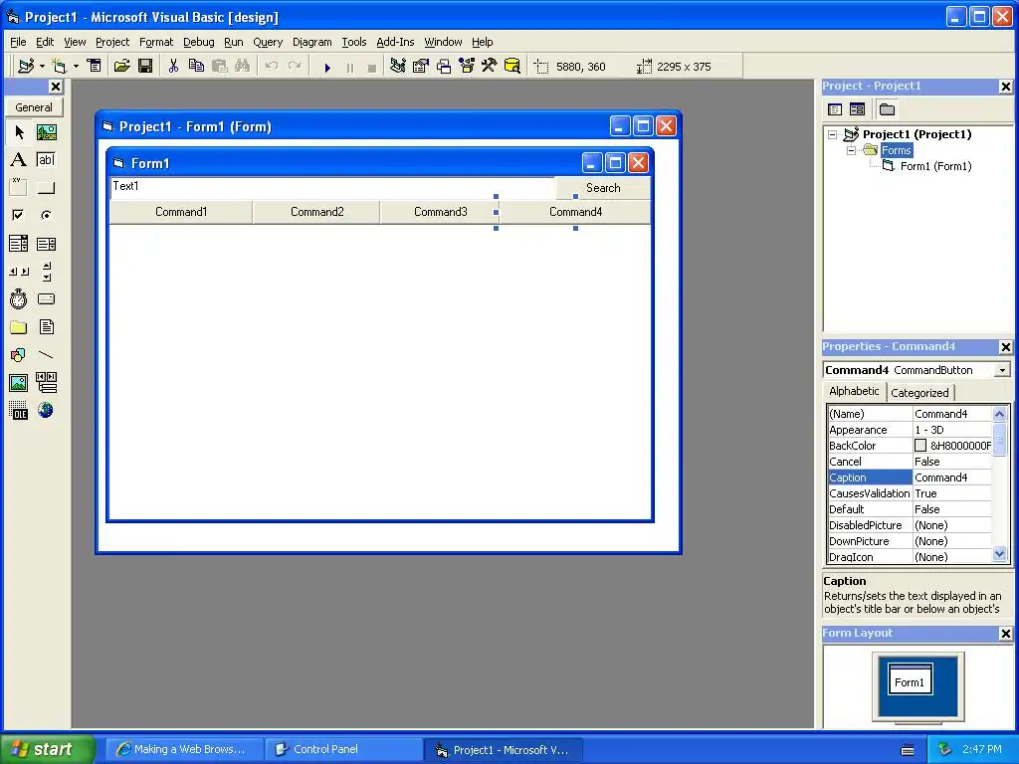Click the Find binoculars icon
This screenshot has width=1019, height=764.
click(243, 67)
